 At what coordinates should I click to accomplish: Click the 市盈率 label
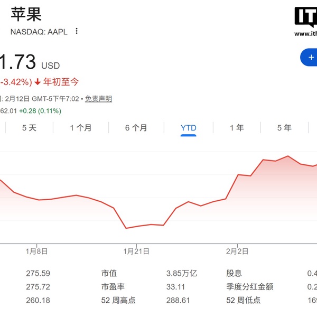(113, 287)
